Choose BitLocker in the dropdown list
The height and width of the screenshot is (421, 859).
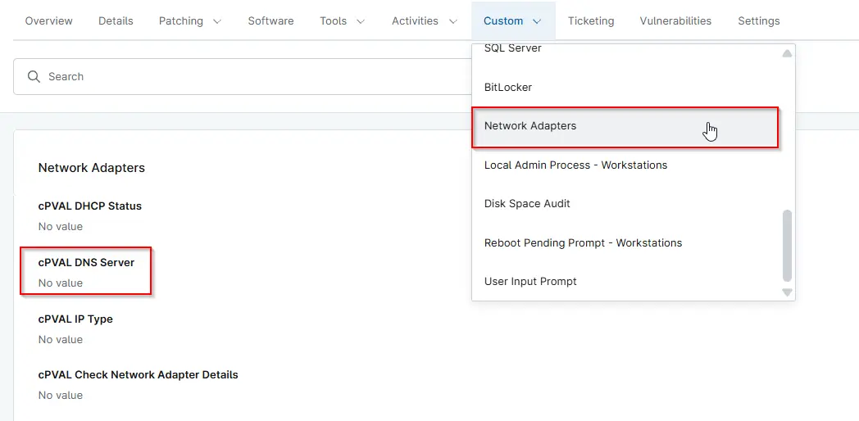click(x=508, y=87)
